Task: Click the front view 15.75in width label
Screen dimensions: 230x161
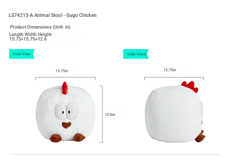Action: pos(62,71)
